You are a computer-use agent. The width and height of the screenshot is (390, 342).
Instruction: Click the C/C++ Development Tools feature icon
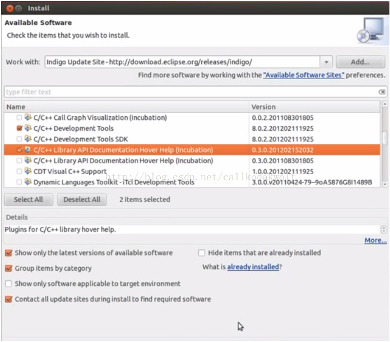[28, 128]
